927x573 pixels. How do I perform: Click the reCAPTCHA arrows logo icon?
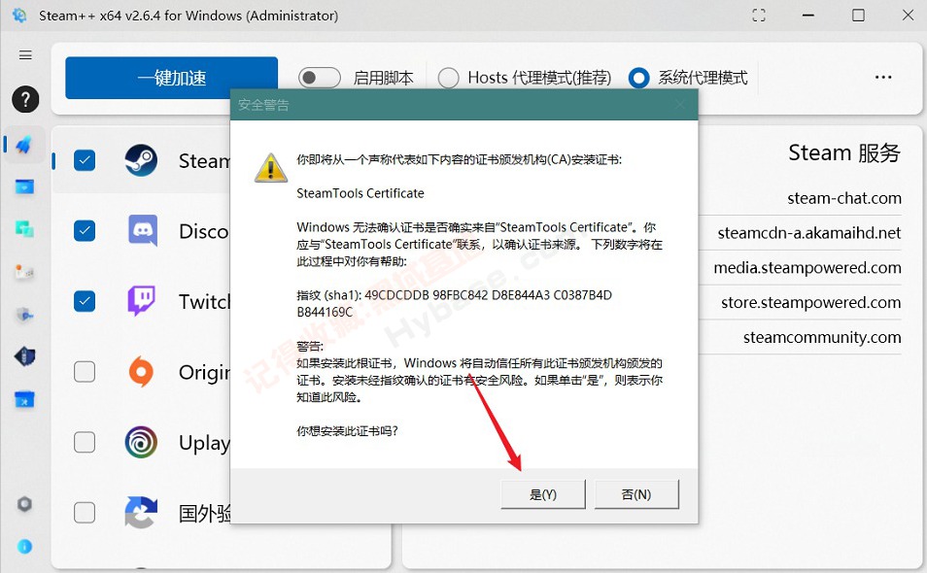[x=141, y=512]
